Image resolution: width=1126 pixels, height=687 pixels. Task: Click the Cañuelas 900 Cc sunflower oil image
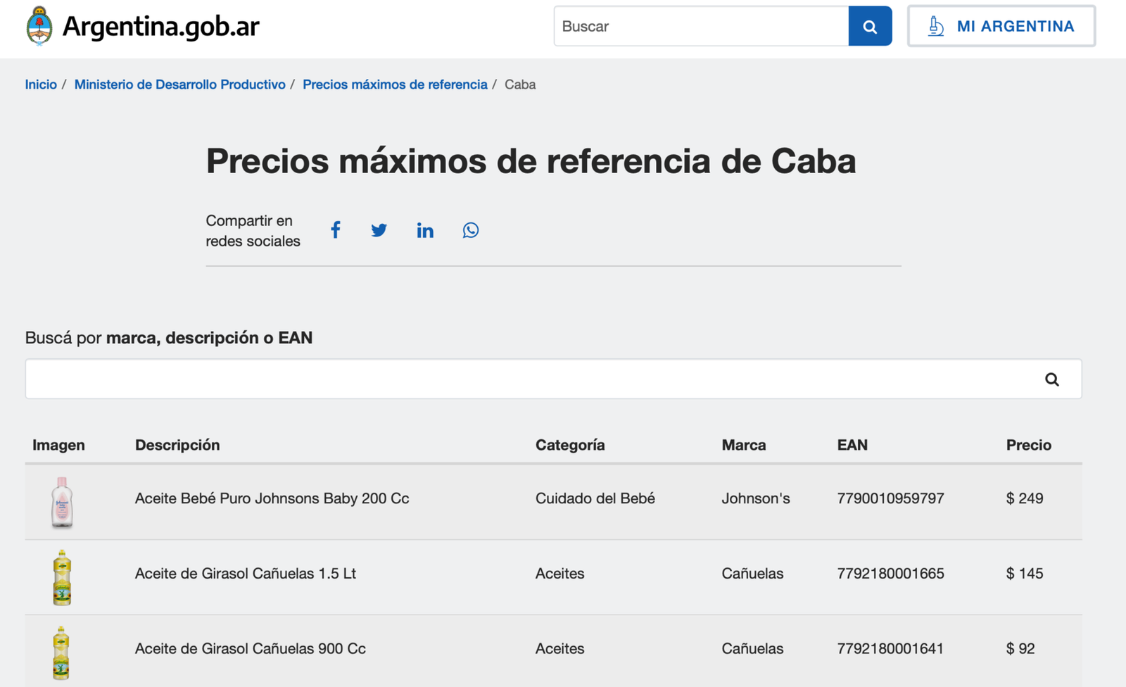click(62, 653)
